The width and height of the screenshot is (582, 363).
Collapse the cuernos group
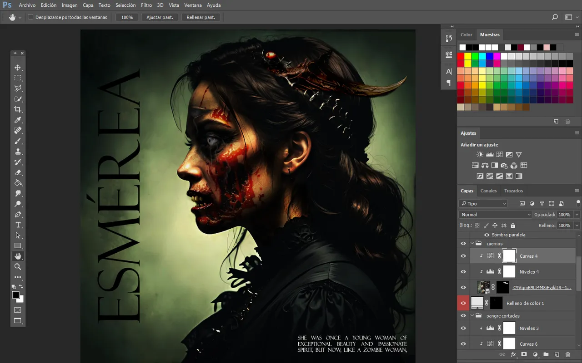coord(472,244)
